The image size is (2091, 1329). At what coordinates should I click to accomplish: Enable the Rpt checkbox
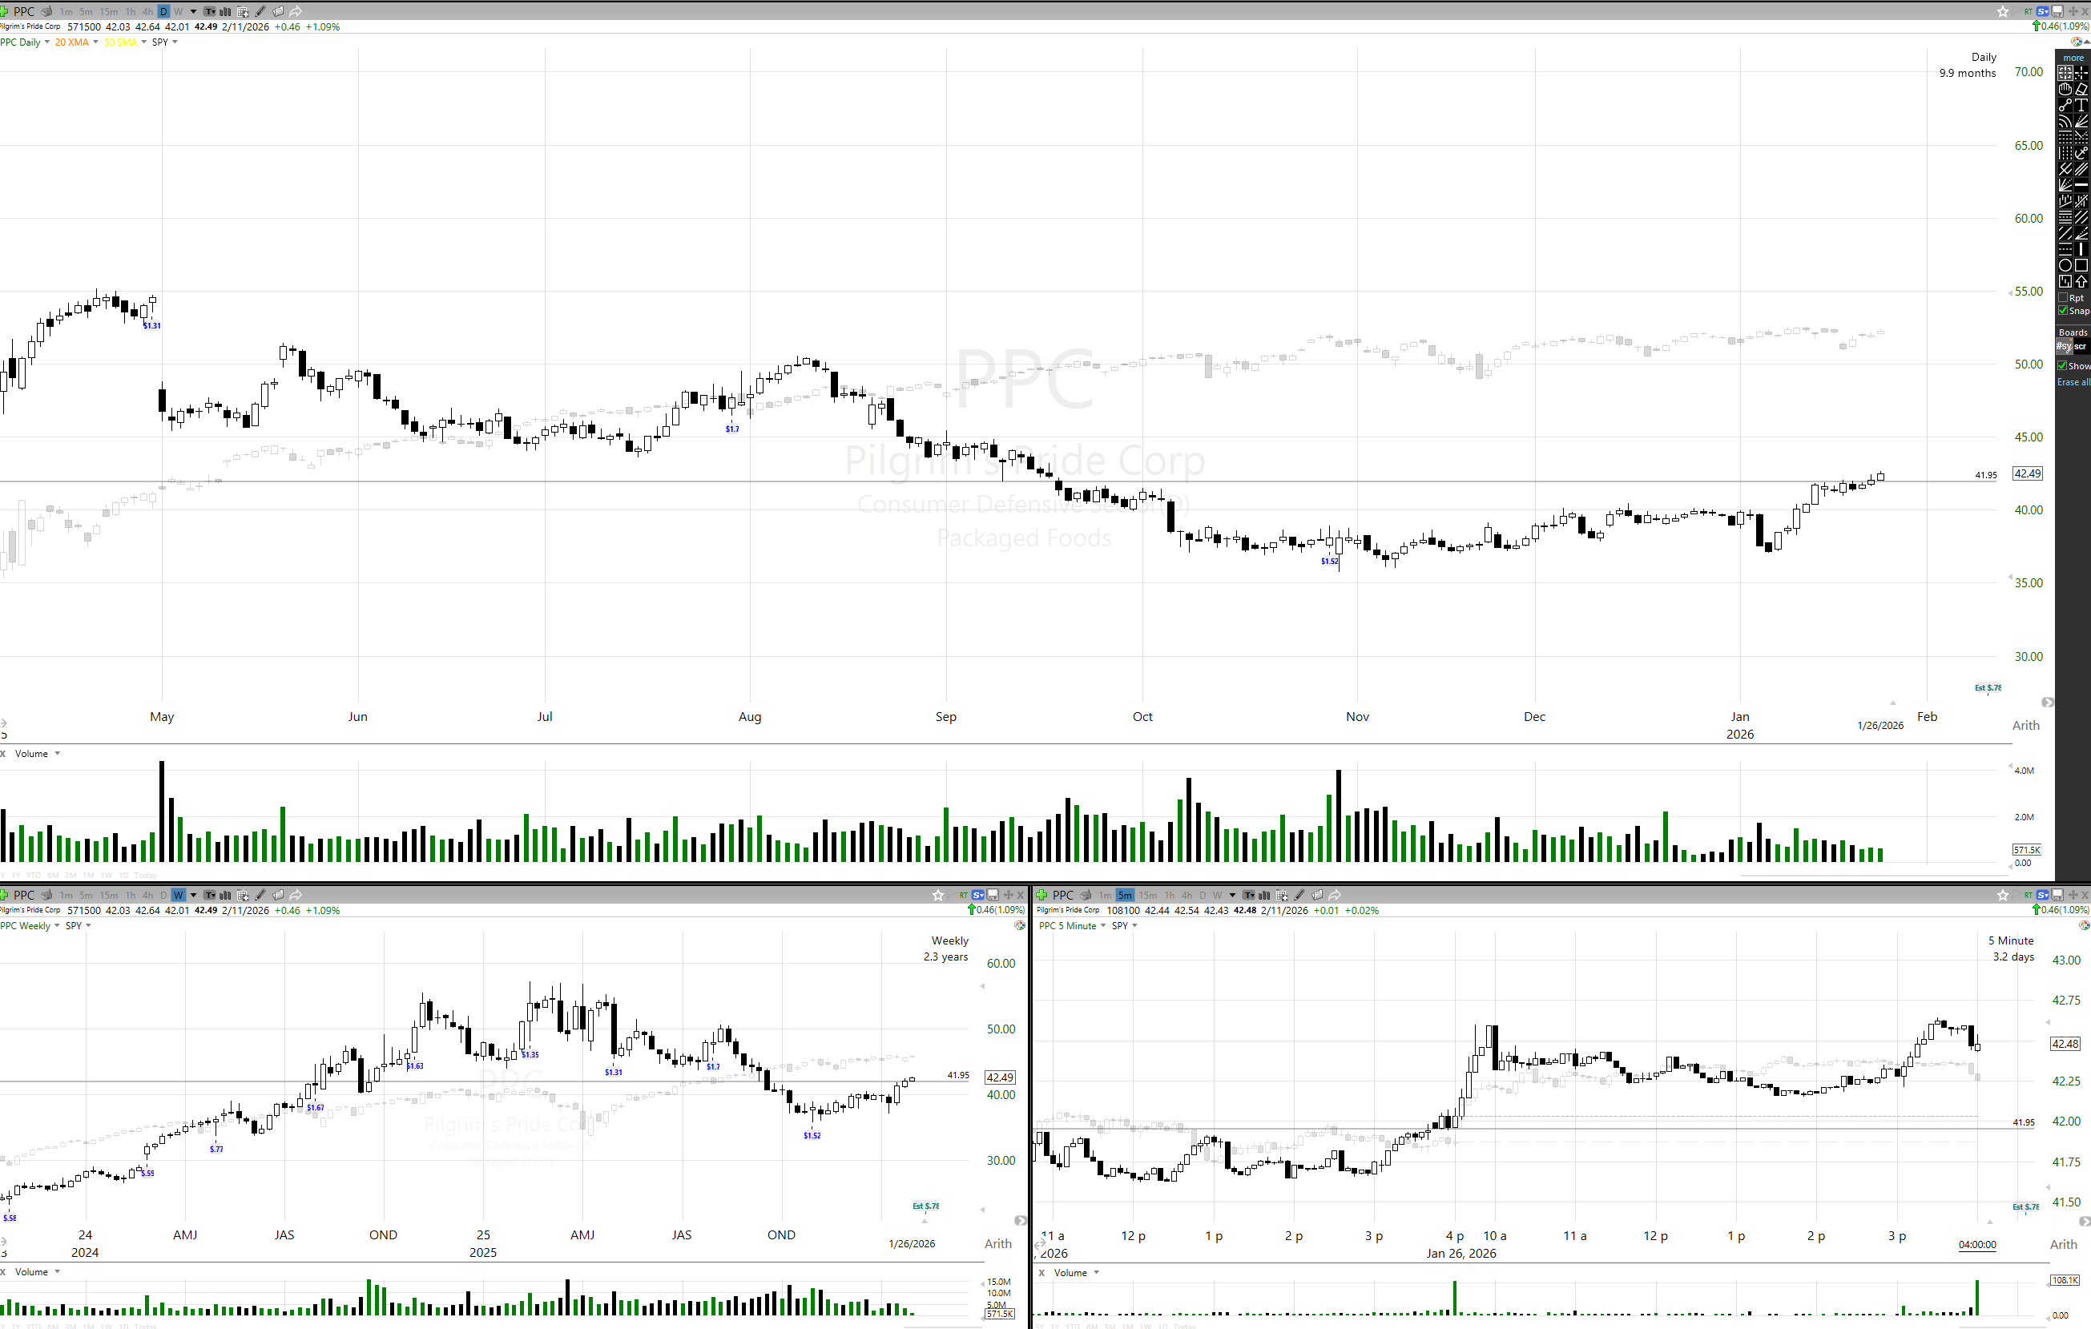[x=2062, y=298]
